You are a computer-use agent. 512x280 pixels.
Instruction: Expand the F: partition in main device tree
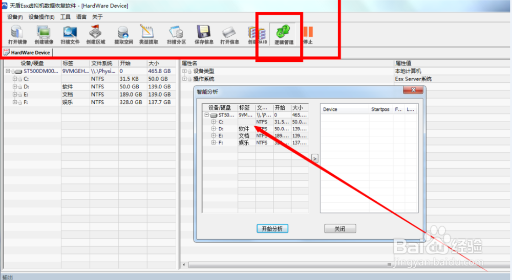click(x=15, y=102)
